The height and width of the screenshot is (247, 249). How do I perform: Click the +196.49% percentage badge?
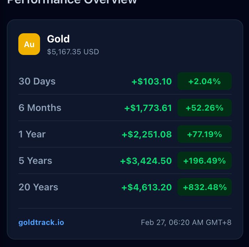[x=205, y=161]
